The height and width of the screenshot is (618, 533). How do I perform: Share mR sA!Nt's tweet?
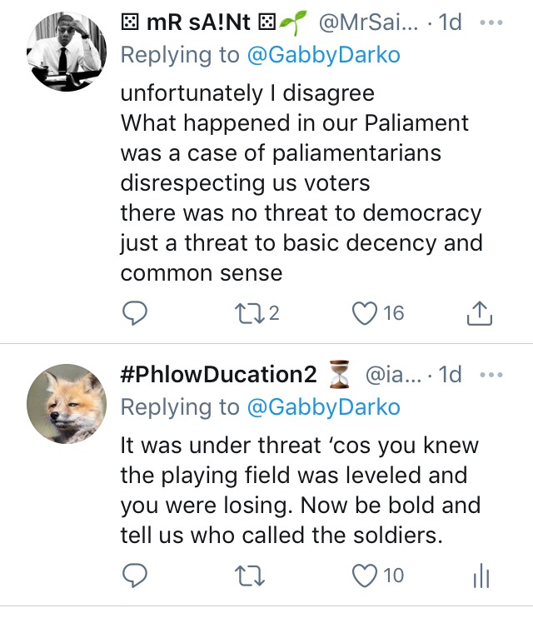point(480,313)
